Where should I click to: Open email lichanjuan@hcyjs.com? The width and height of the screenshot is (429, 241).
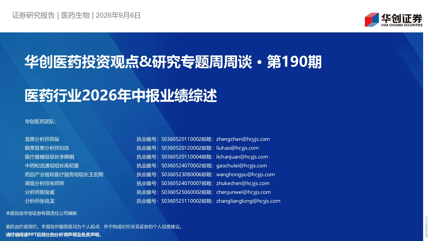pos(242,157)
